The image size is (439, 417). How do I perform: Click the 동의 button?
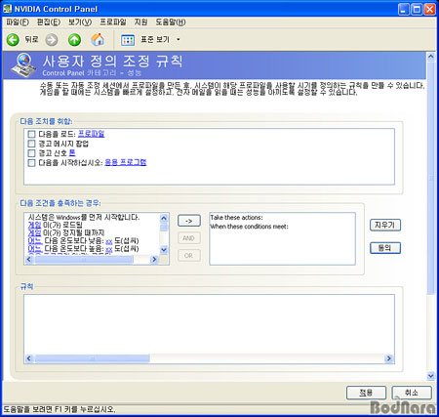tap(385, 248)
